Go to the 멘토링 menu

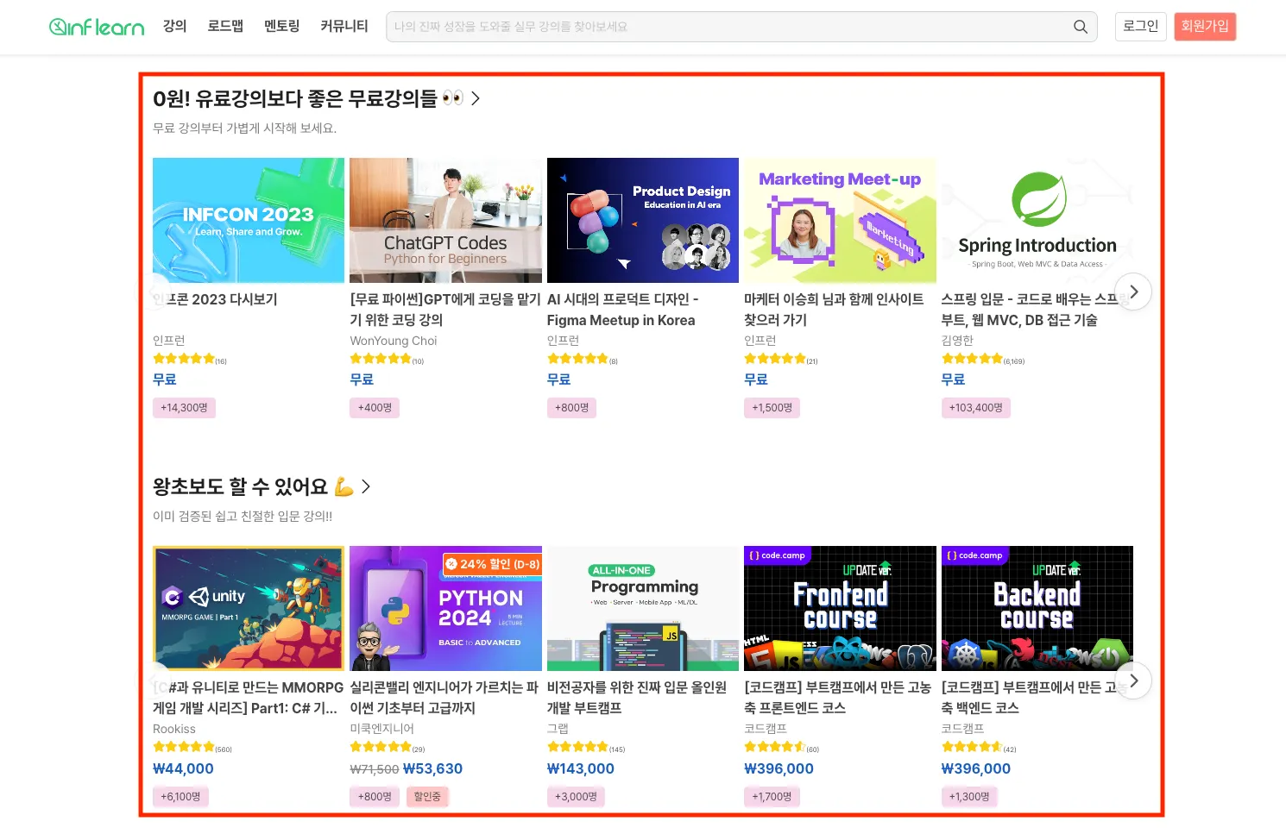(282, 27)
